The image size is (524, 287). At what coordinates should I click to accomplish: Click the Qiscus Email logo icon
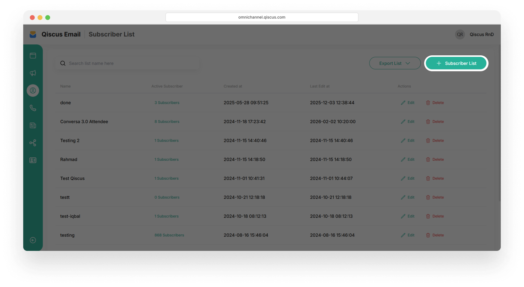[33, 34]
